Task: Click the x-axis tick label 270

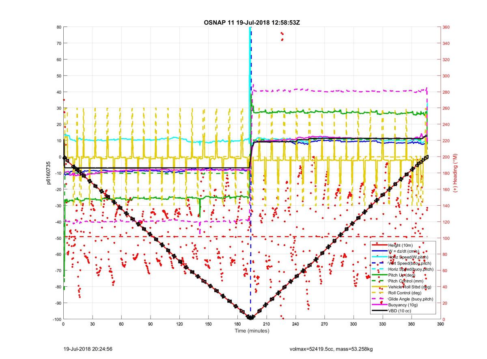Action: point(325,325)
